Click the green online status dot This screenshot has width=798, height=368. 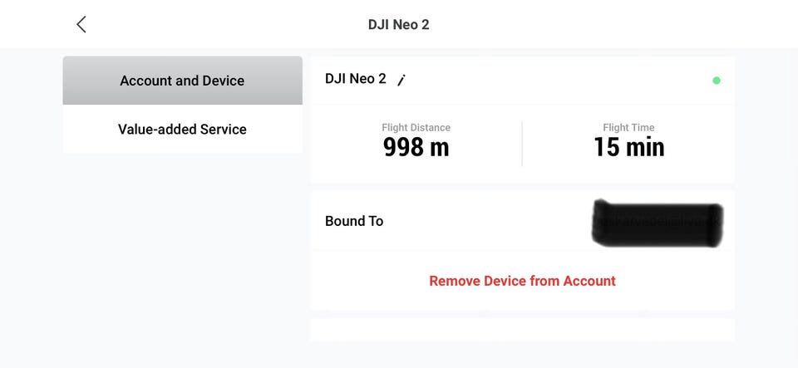click(717, 81)
